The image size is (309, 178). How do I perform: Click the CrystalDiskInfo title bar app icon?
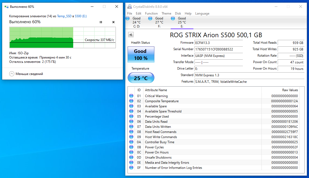click(x=130, y=6)
